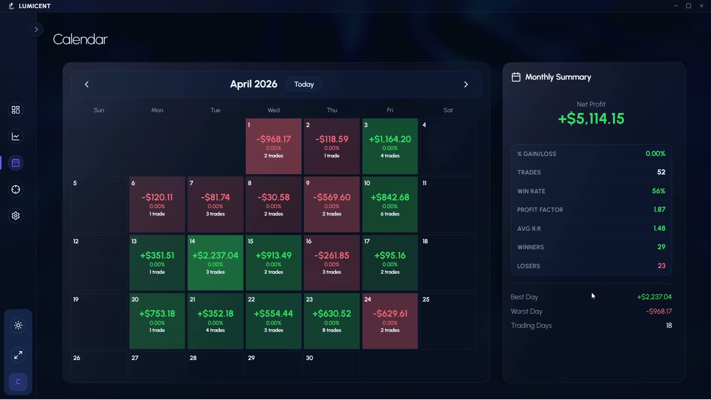The height and width of the screenshot is (400, 711).
Task: Go to previous month with left arrow
Action: [x=87, y=84]
